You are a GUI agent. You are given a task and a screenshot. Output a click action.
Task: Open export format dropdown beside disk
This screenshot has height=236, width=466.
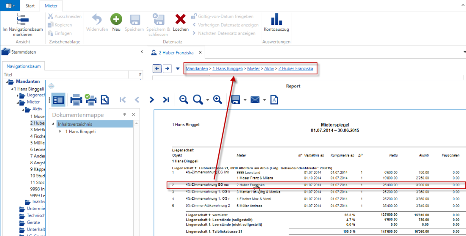coord(245,100)
